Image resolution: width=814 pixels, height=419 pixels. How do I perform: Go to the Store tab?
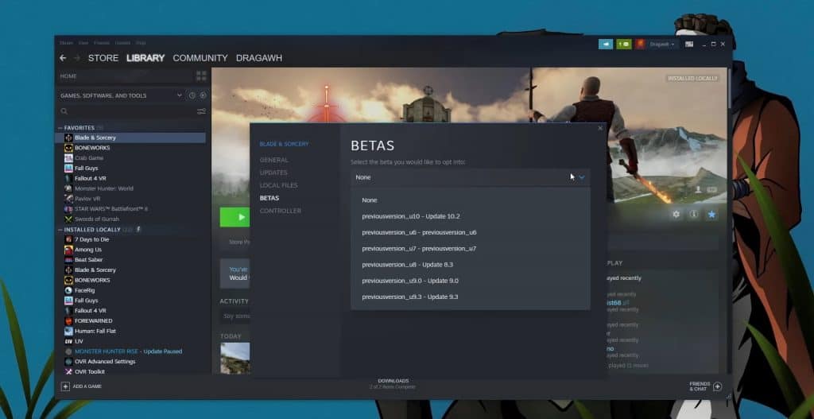[x=103, y=58]
